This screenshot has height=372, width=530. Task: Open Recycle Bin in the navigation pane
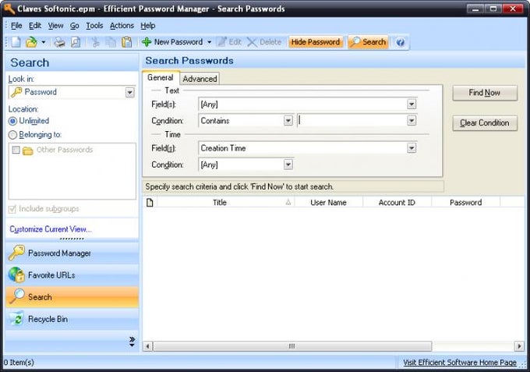point(72,319)
